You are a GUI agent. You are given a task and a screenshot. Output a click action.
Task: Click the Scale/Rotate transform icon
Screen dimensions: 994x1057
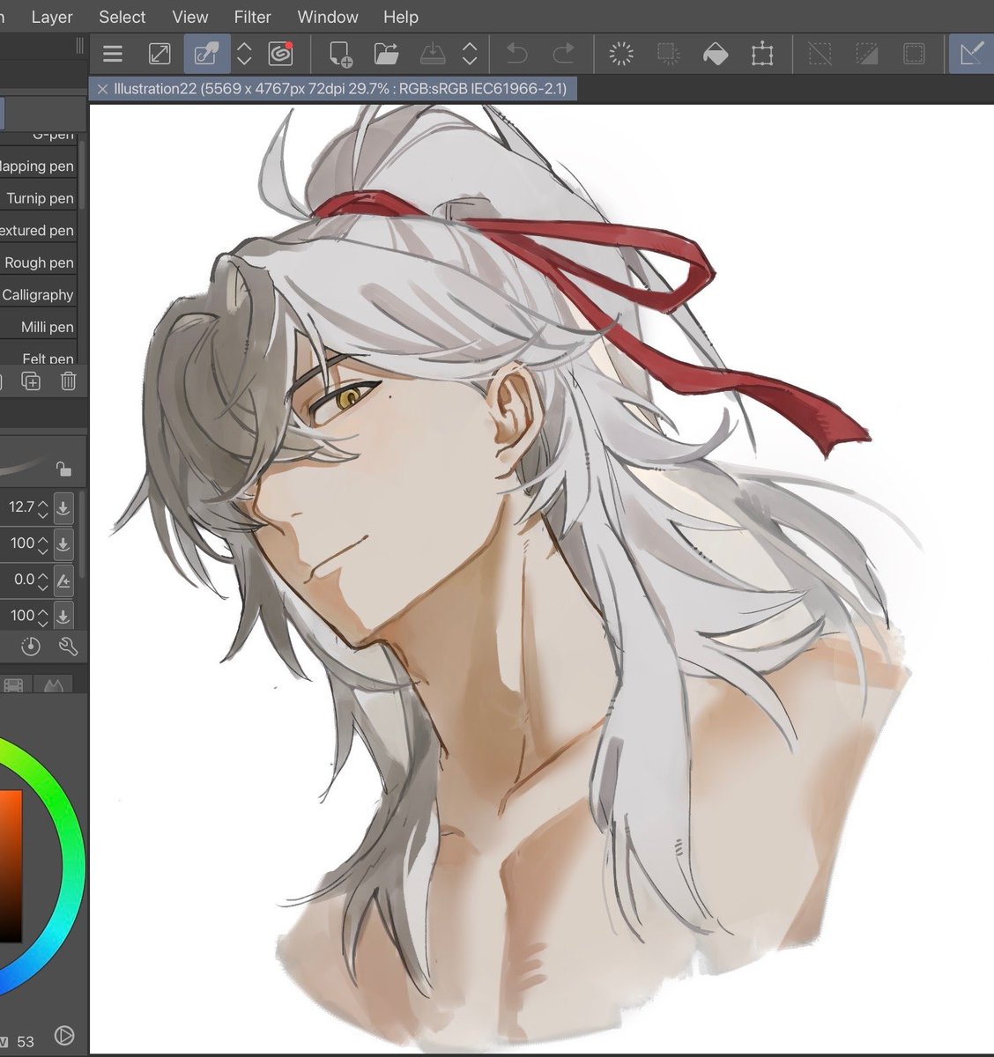tap(762, 55)
